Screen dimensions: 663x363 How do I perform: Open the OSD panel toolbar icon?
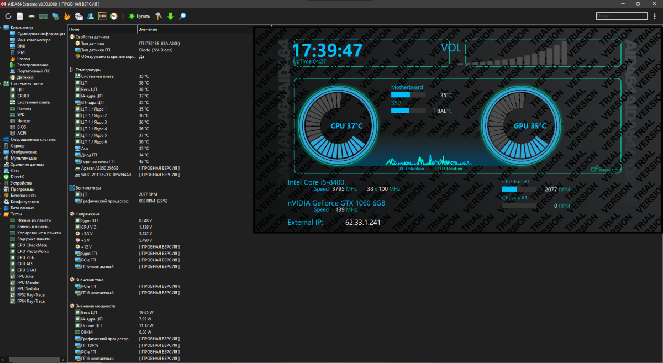(x=102, y=16)
